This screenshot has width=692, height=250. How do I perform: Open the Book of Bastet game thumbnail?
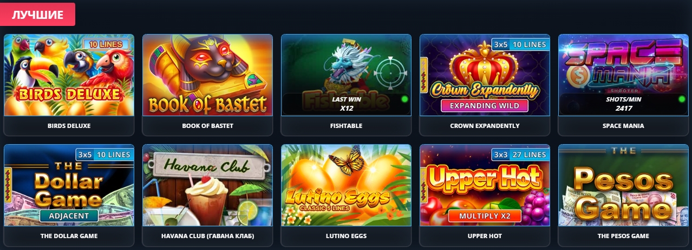click(x=207, y=75)
